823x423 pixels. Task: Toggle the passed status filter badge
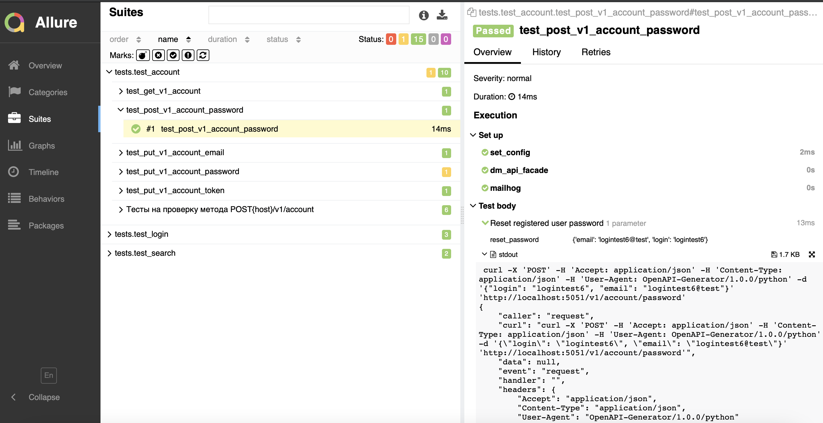coord(418,39)
